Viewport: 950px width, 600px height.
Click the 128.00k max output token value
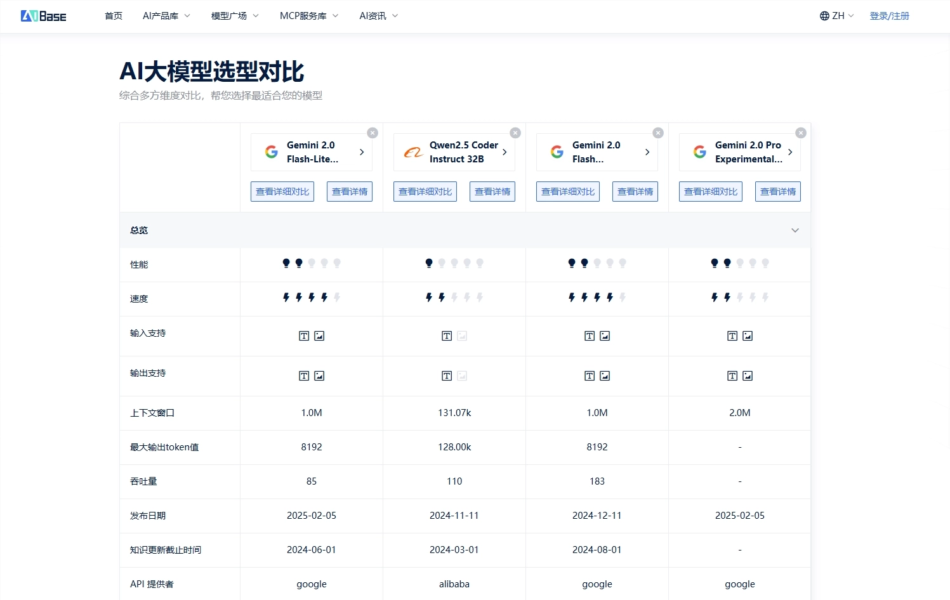454,447
